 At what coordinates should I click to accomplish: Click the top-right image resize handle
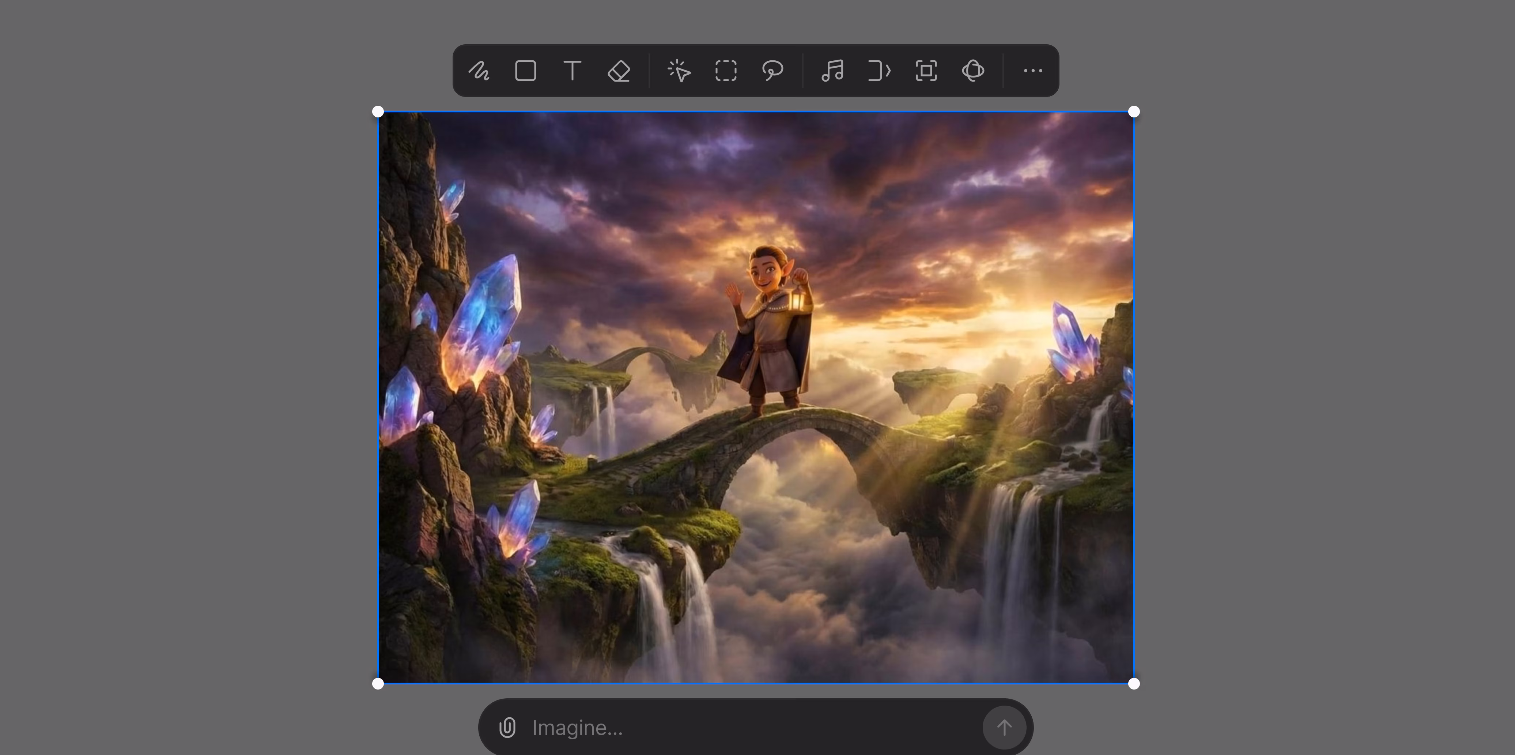click(1134, 112)
